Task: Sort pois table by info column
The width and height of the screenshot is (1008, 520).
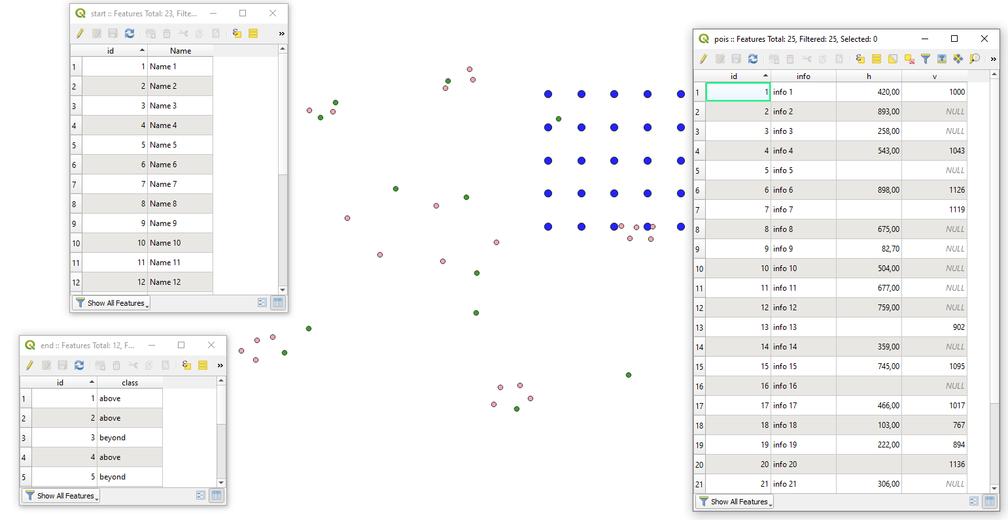Action: coord(803,76)
